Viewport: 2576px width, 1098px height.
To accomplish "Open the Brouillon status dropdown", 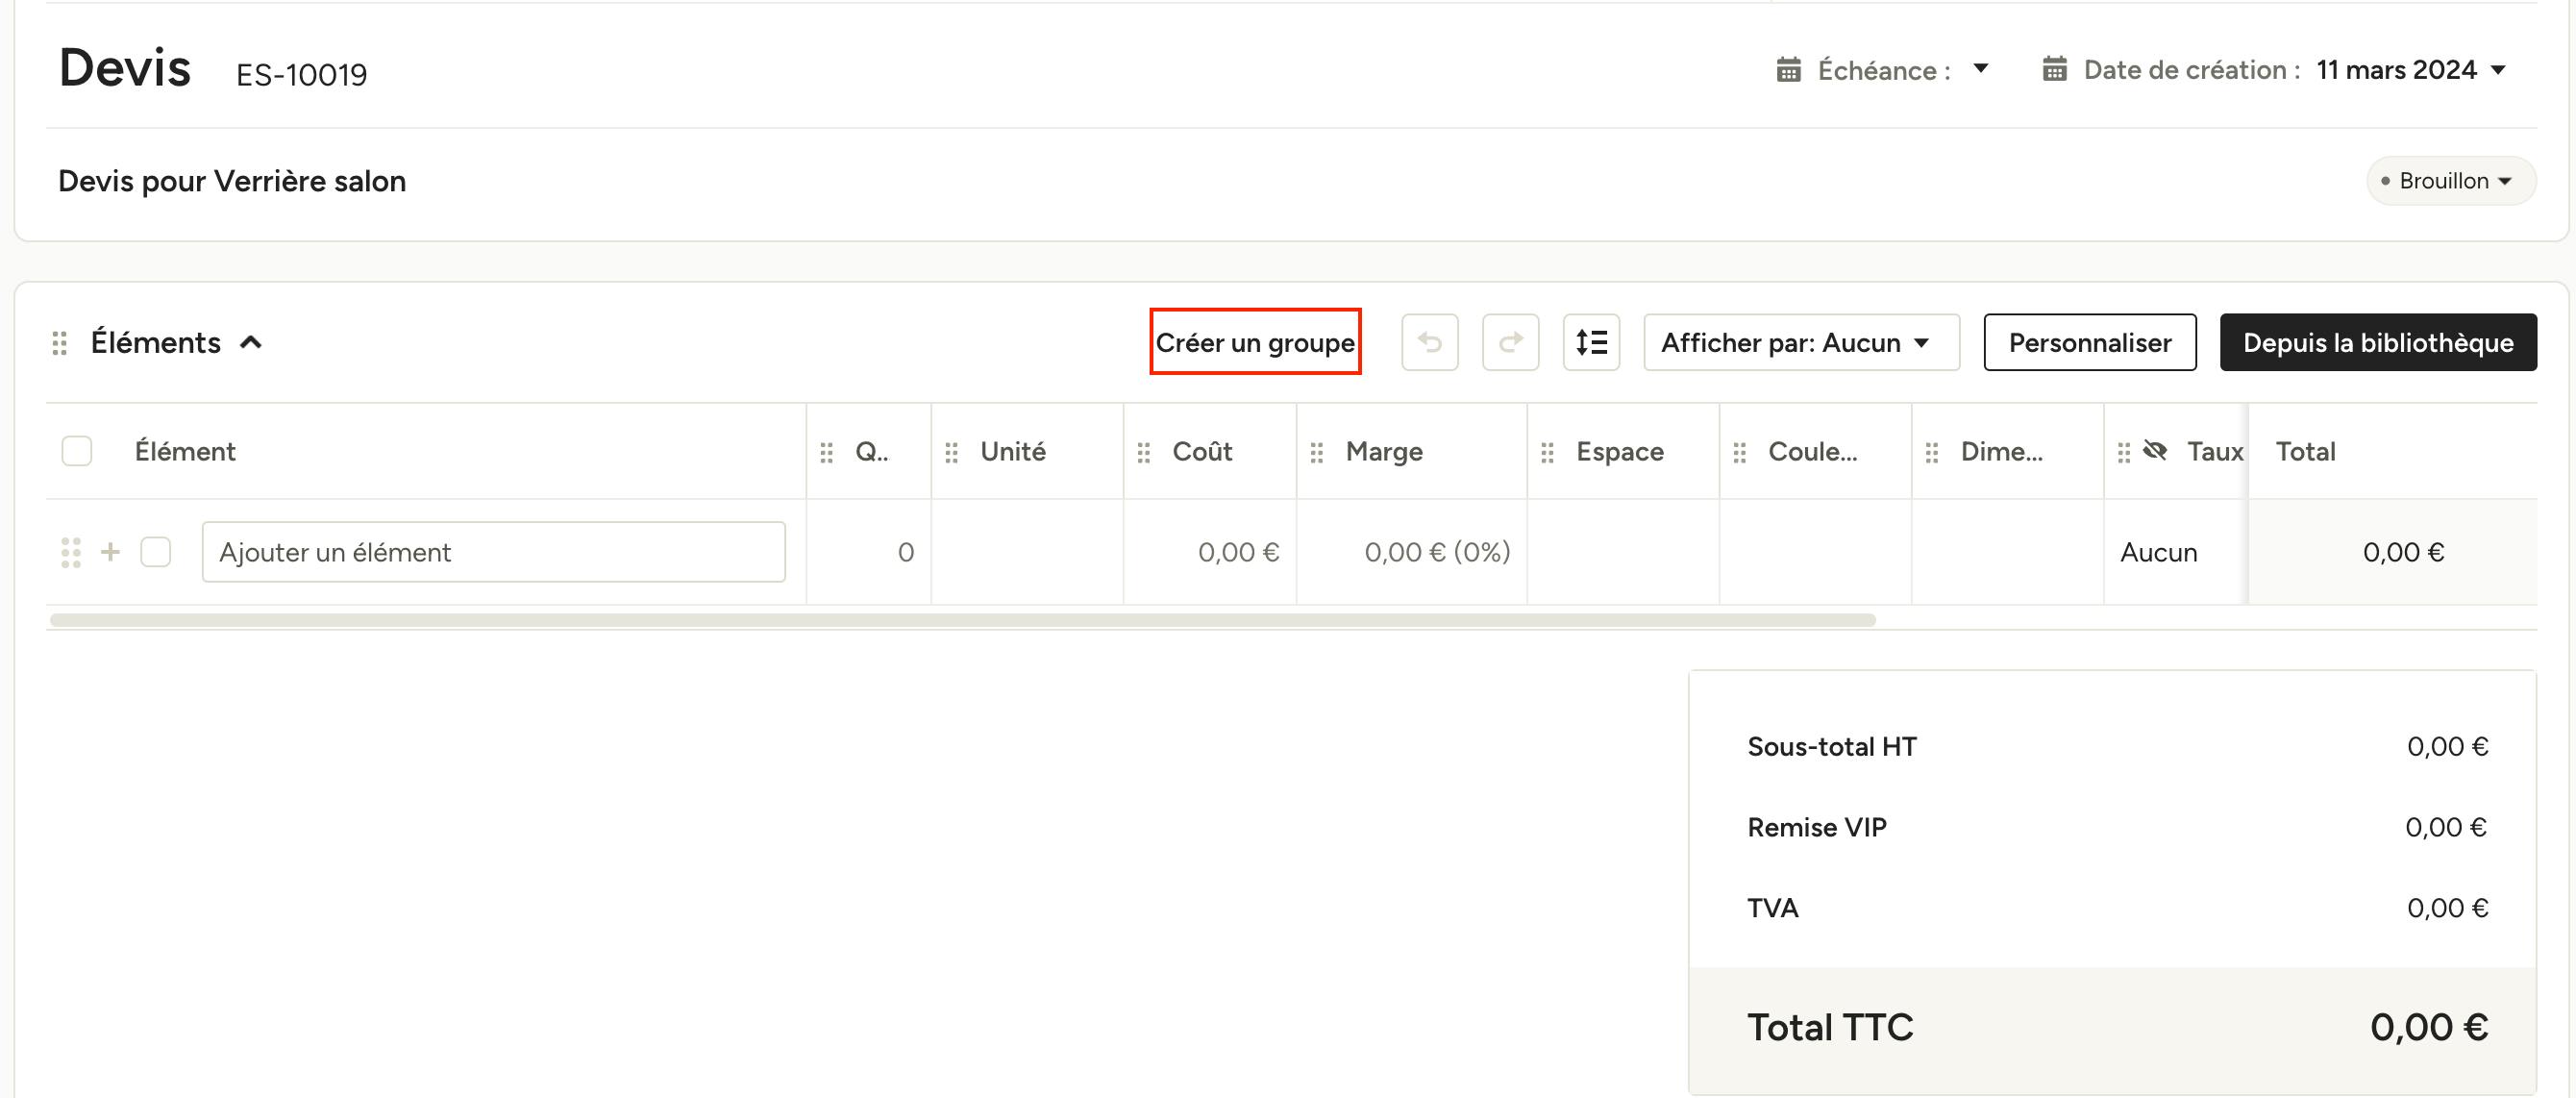I will tap(2450, 181).
